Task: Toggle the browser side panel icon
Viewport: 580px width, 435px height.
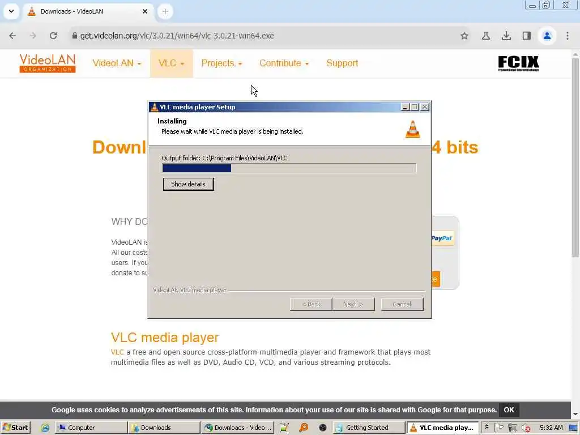Action: [x=526, y=36]
